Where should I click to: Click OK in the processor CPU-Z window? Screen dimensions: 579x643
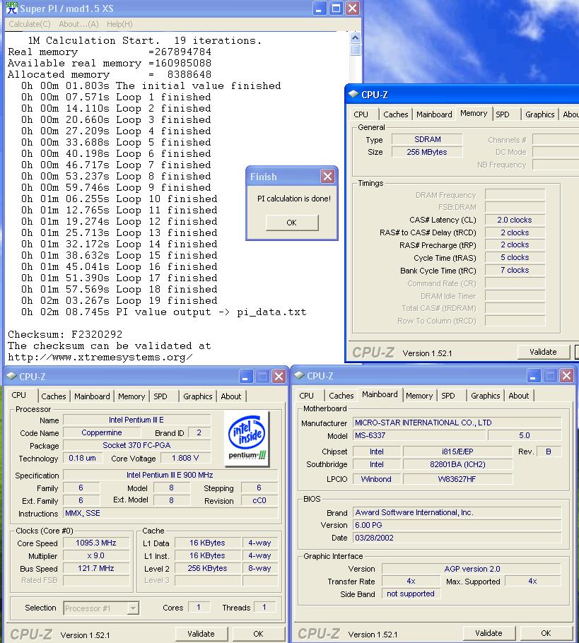click(x=258, y=634)
